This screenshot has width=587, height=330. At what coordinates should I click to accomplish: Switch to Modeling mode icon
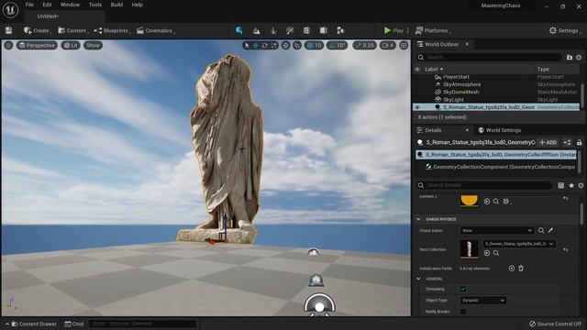pyautogui.click(x=306, y=30)
